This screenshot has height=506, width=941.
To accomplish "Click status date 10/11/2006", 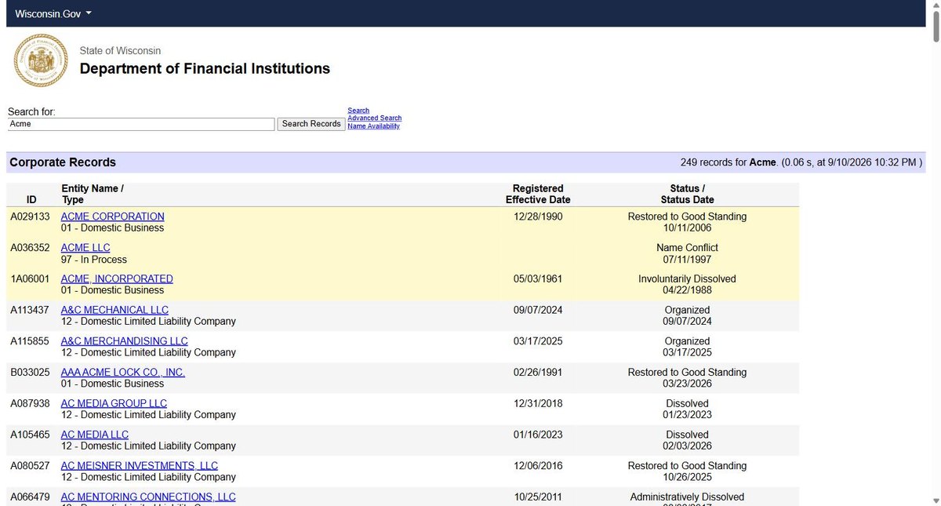I will pyautogui.click(x=688, y=228).
